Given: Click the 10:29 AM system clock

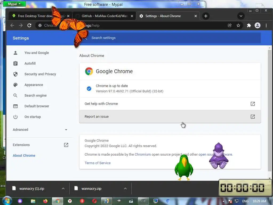Looking at the screenshot, I should (x=259, y=201).
